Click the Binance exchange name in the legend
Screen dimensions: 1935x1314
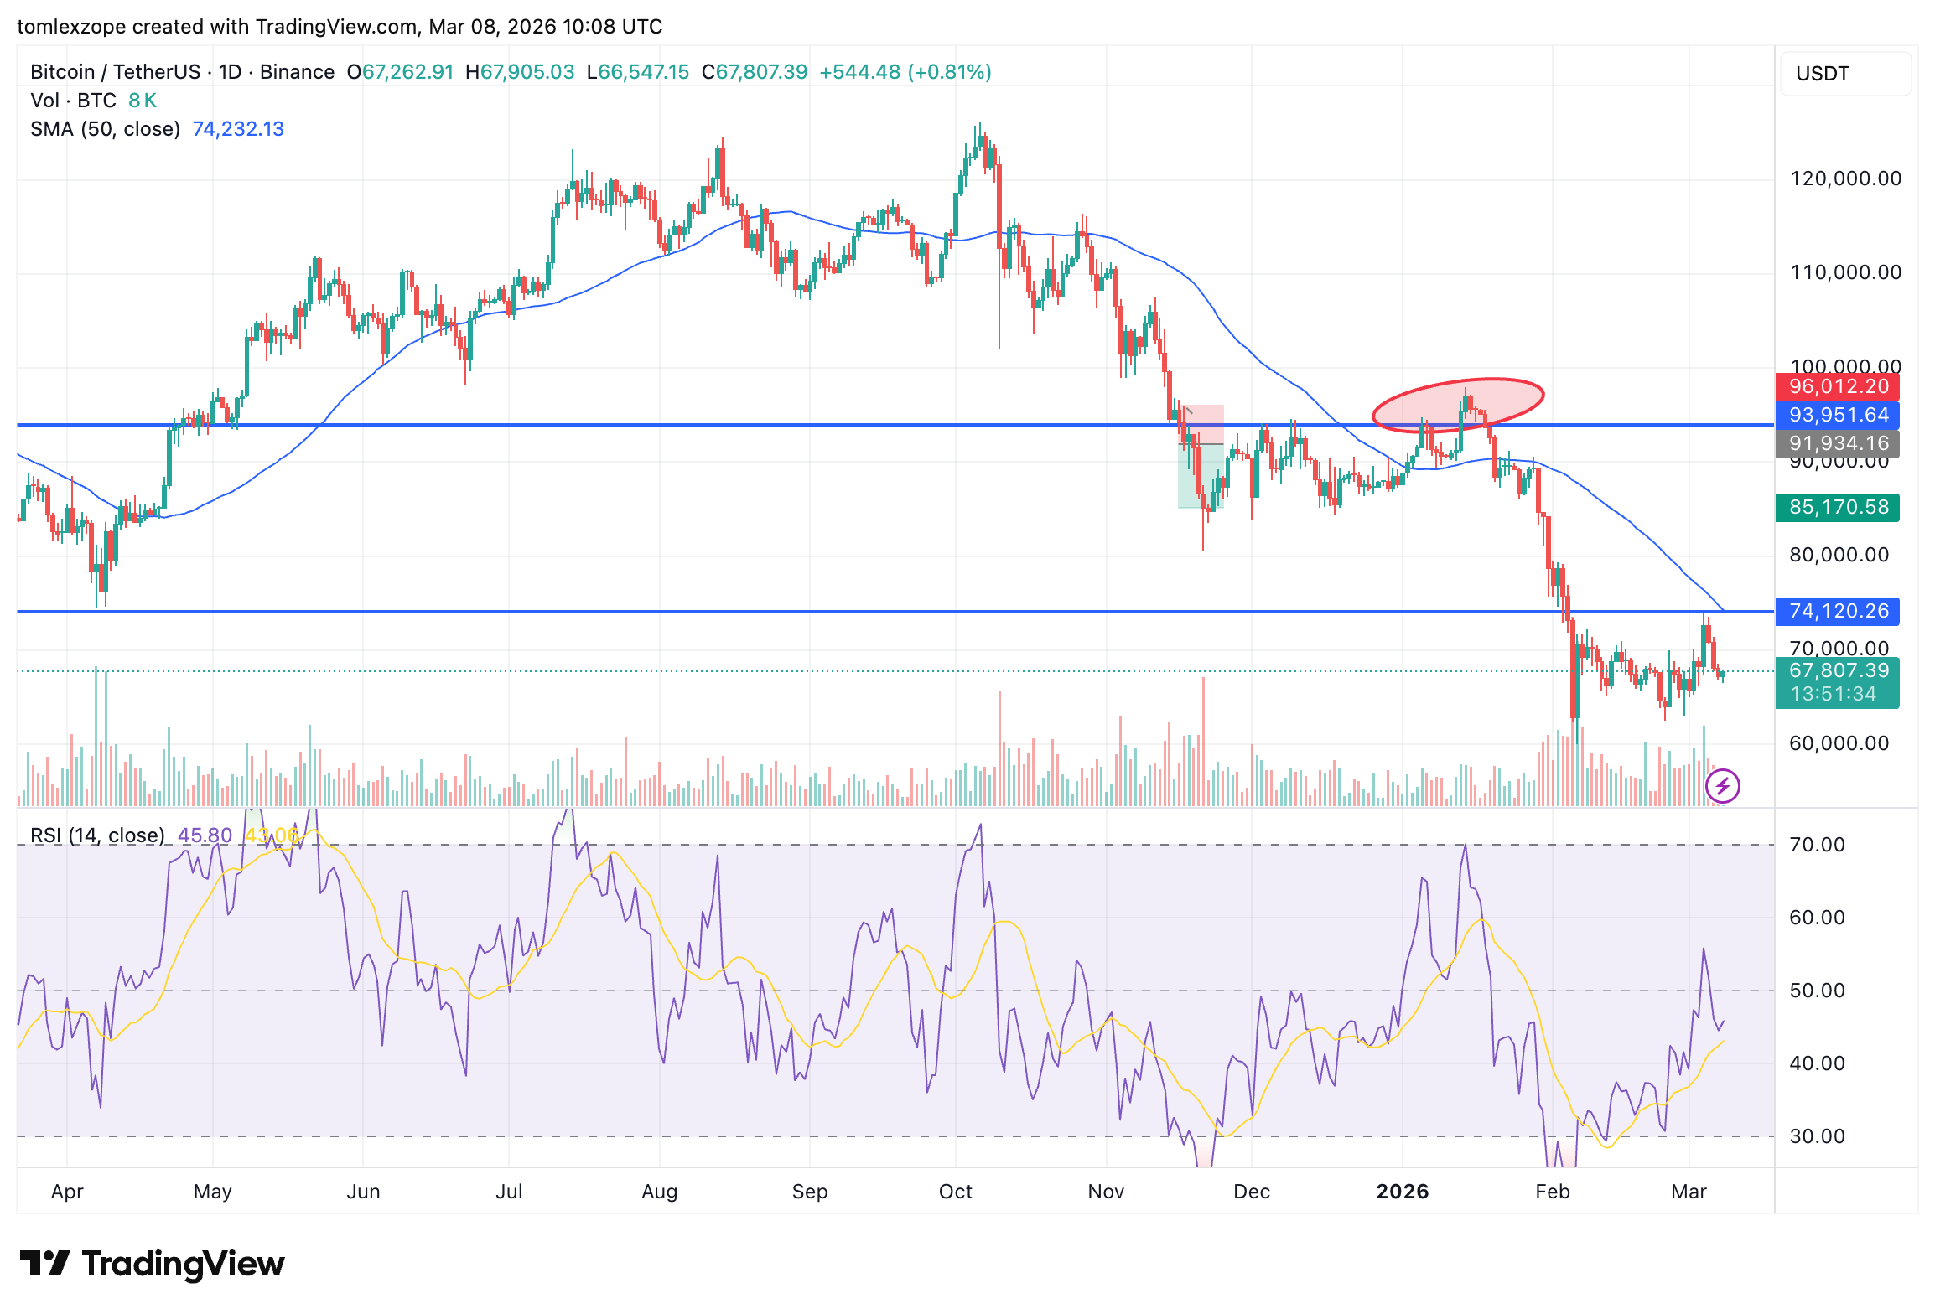298,71
